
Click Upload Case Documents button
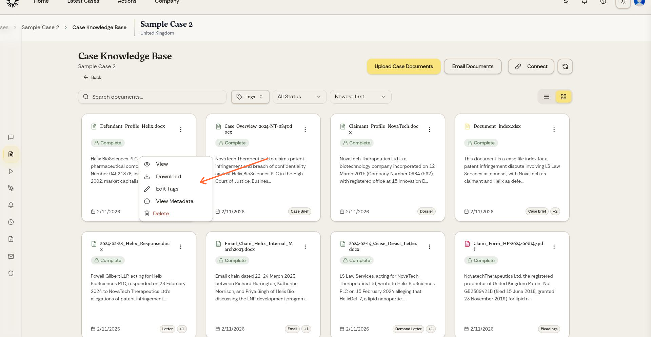pos(403,66)
